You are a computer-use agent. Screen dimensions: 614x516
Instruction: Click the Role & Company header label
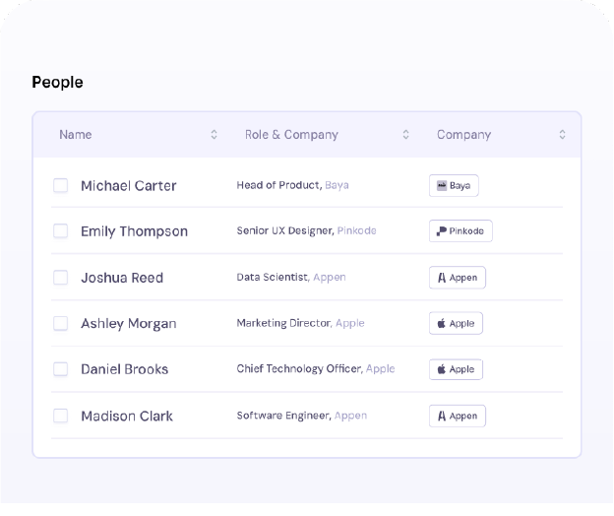291,135
